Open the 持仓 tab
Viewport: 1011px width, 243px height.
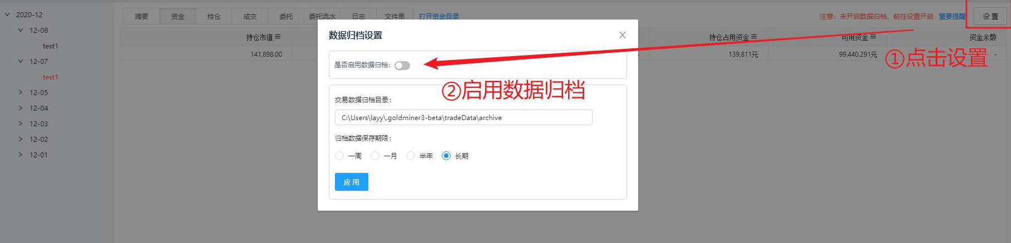pyautogui.click(x=214, y=17)
